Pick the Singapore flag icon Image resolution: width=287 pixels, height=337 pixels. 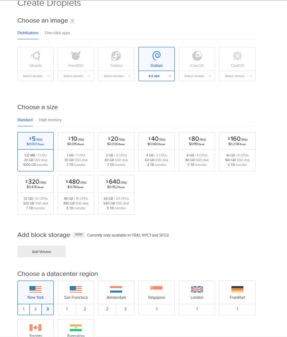point(156,289)
